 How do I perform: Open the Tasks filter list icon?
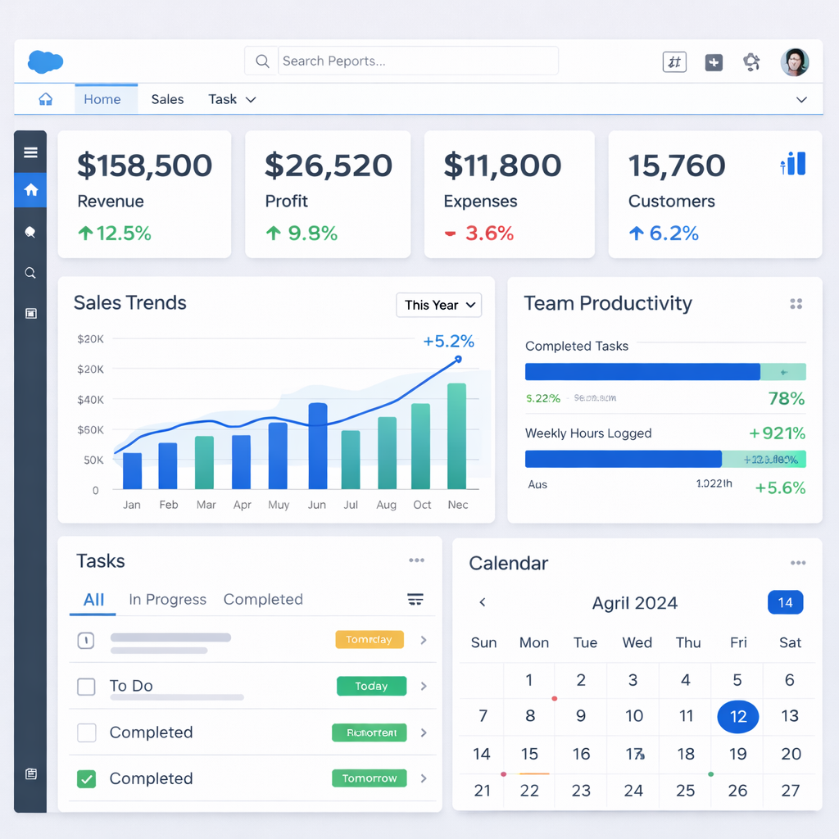coord(415,600)
